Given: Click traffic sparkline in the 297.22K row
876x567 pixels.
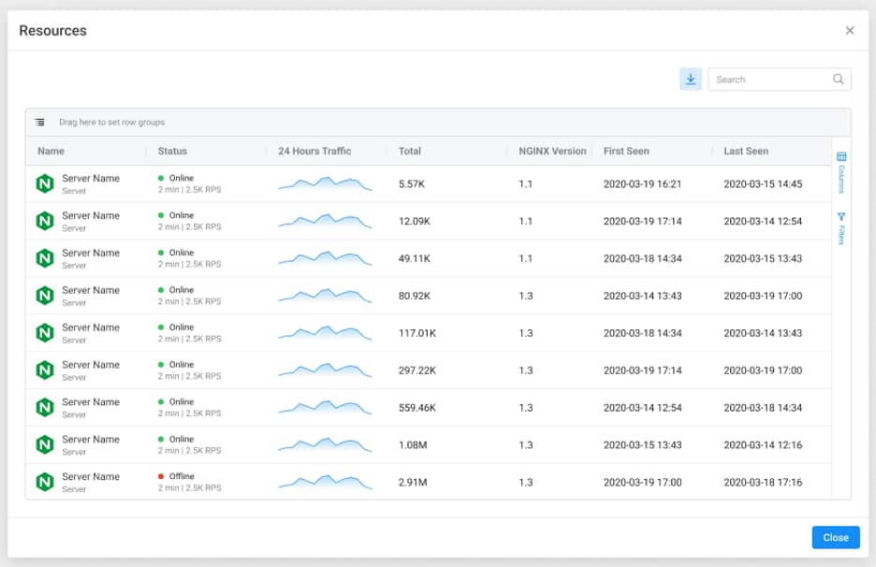Looking at the screenshot, I should pyautogui.click(x=325, y=371).
